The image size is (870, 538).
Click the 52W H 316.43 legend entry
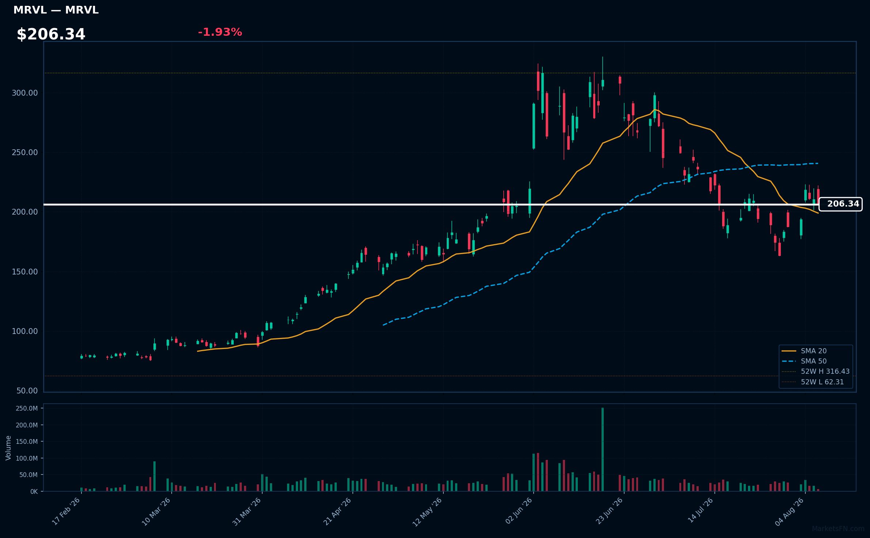816,371
